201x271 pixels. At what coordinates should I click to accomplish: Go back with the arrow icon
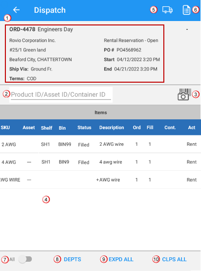(17, 10)
